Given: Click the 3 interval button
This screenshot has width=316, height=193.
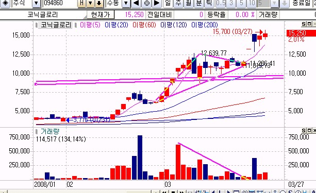Looking at the screenshot, I should [x=231, y=3].
